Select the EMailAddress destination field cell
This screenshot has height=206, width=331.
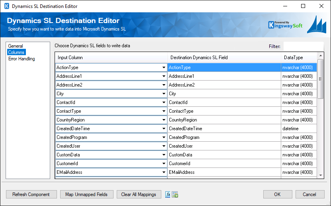coord(224,172)
